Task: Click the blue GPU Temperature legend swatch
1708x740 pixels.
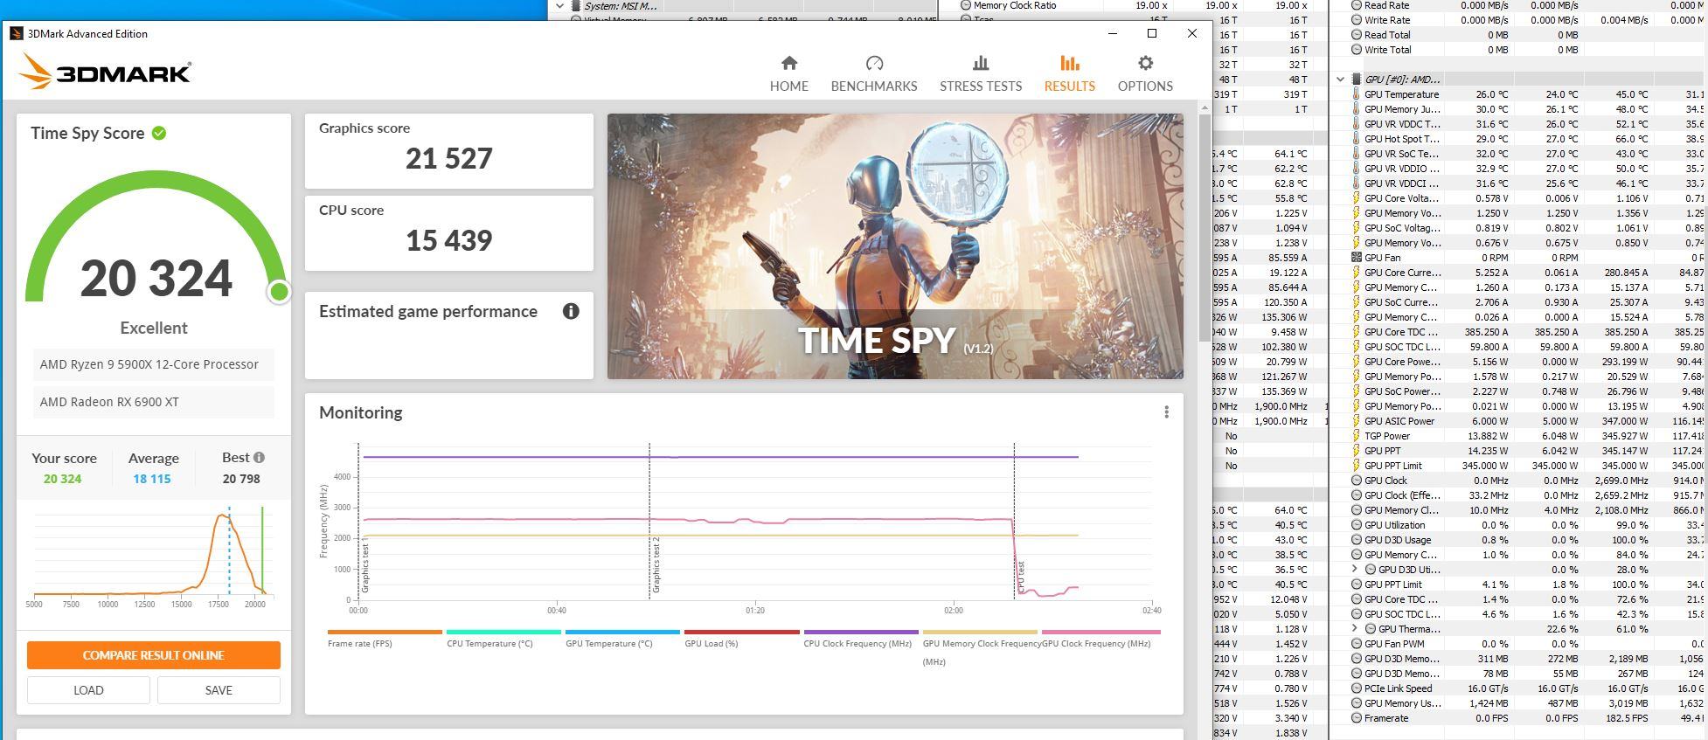Action: (622, 632)
